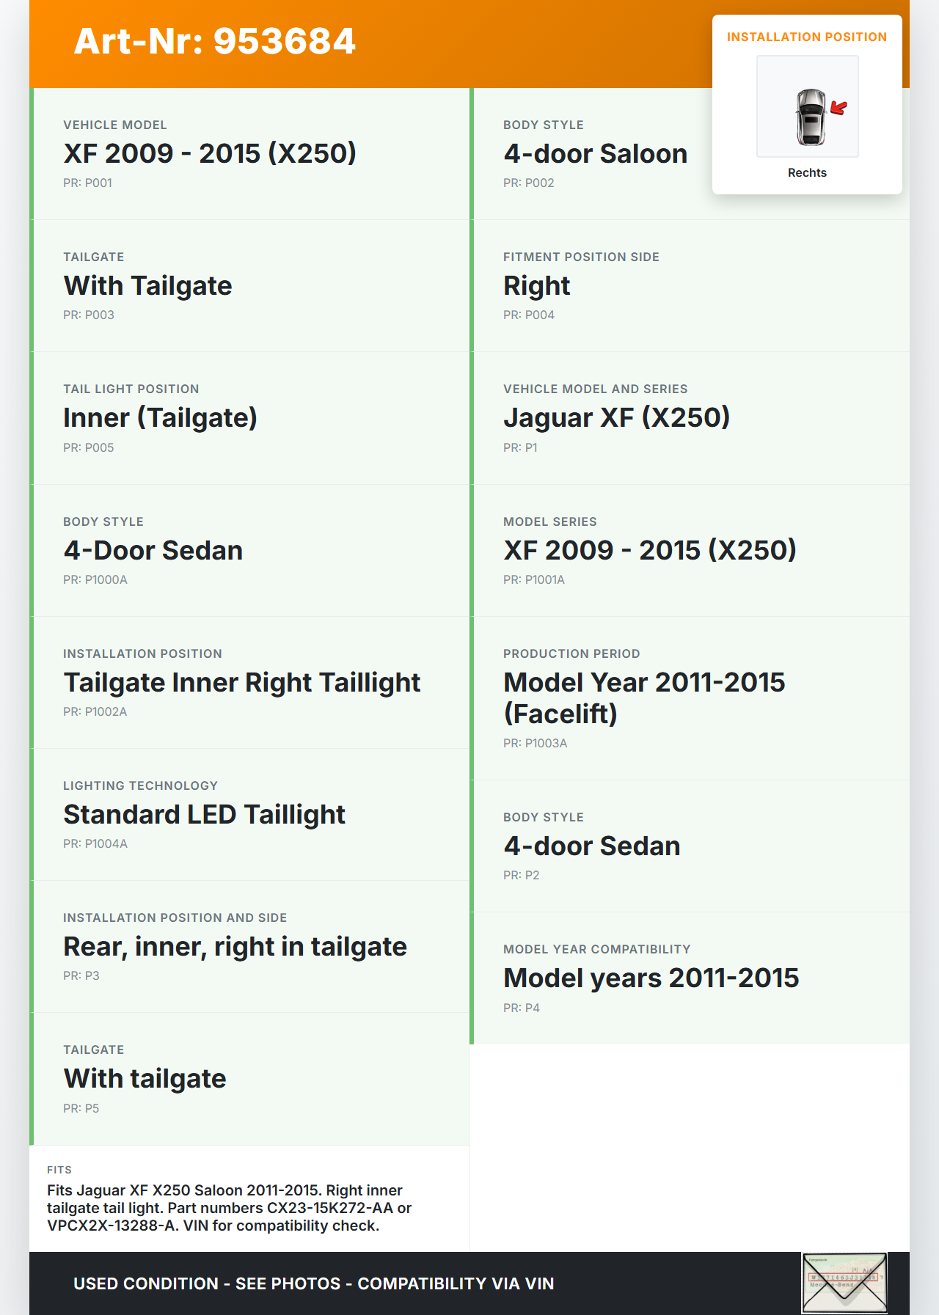939x1315 pixels.
Task: Select Model years 2011-2015 compatibility entry
Action: (651, 978)
